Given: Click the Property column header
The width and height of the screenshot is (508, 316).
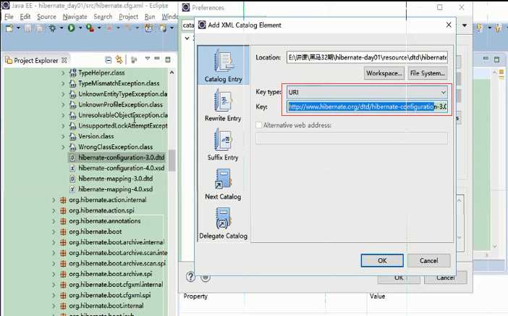Looking at the screenshot, I should tap(195, 296).
